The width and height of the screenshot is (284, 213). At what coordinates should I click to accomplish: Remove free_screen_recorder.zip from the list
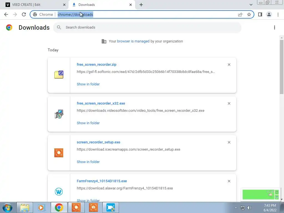coord(229,65)
